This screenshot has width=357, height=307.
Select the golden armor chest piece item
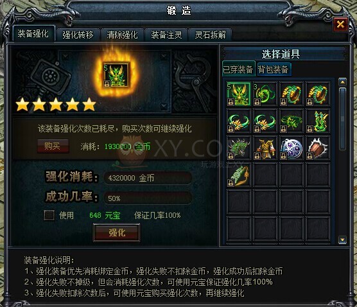[265, 148]
